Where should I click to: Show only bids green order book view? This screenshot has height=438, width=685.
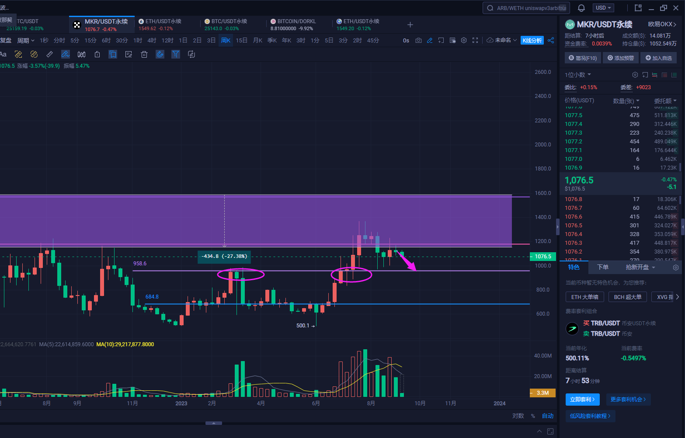(674, 75)
